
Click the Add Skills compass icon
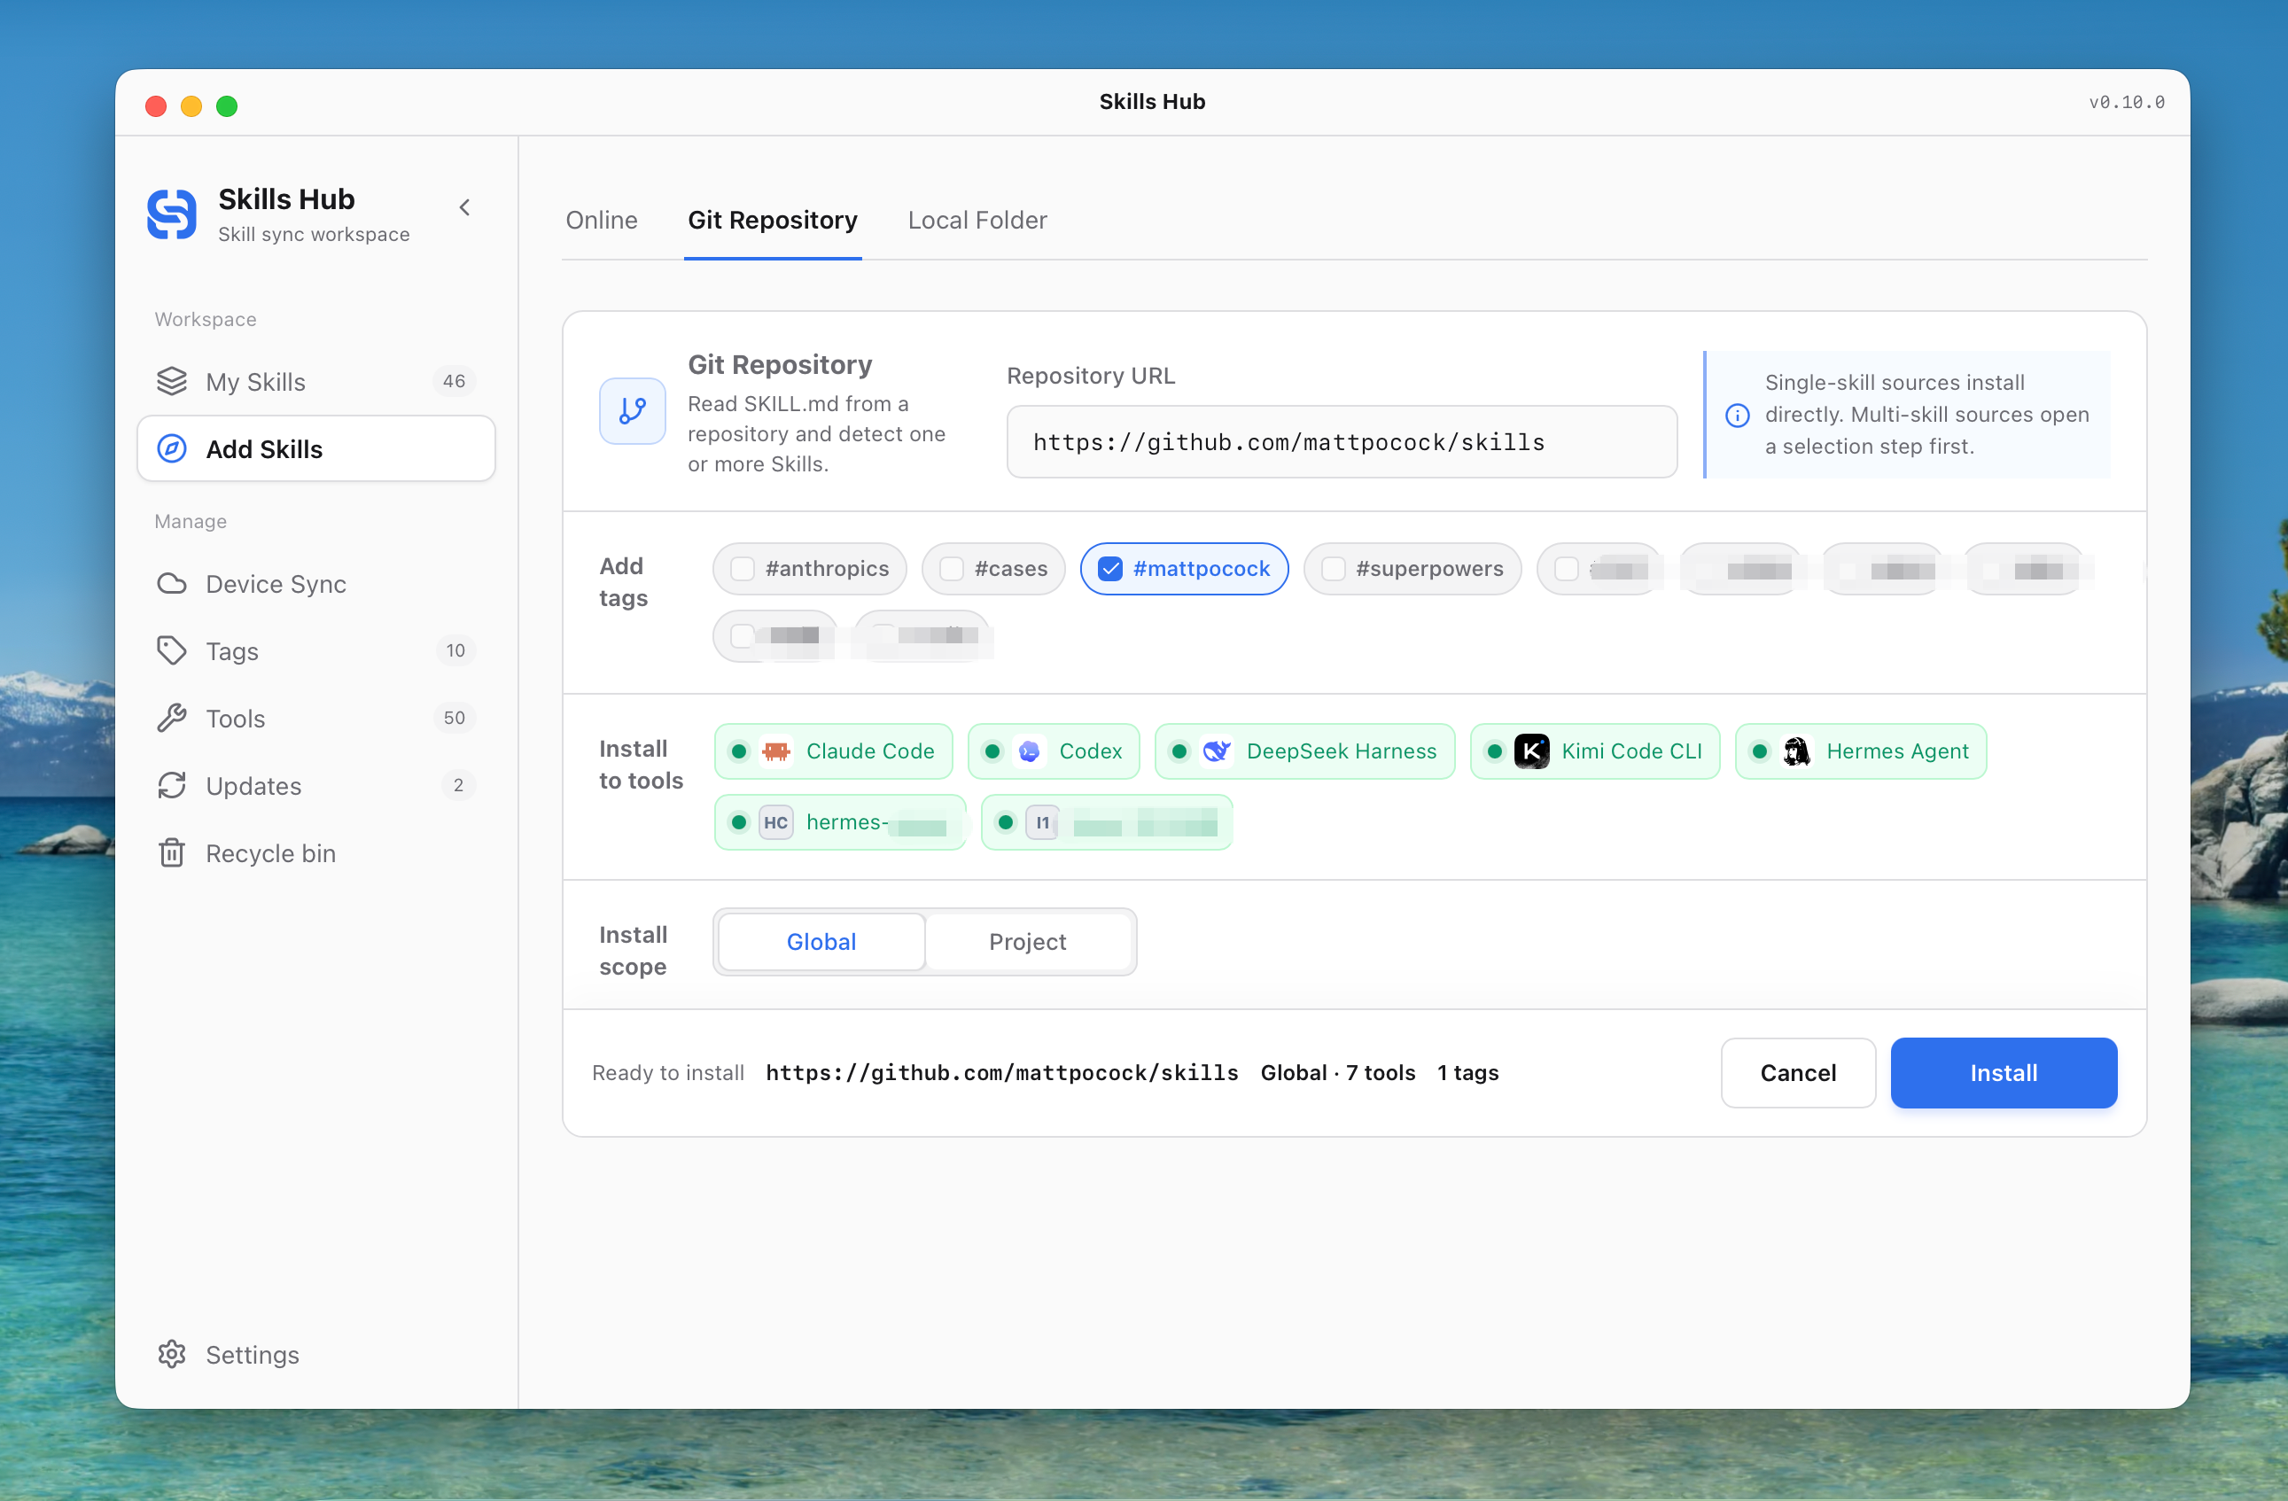click(172, 449)
